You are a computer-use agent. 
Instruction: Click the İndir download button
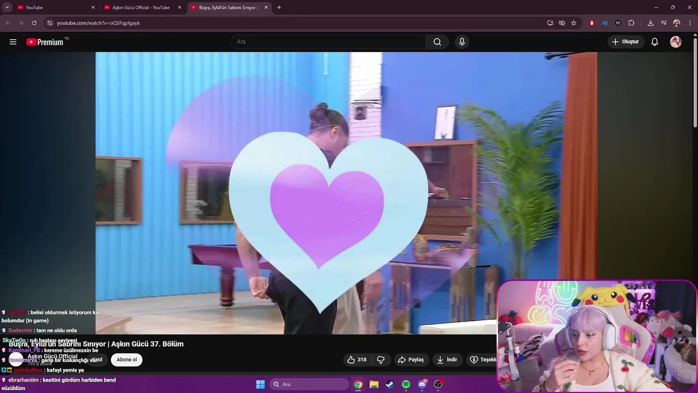(447, 360)
